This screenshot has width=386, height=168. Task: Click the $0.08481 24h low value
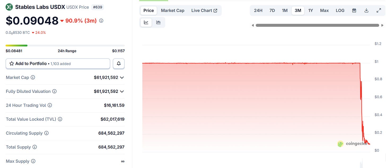(x=14, y=51)
